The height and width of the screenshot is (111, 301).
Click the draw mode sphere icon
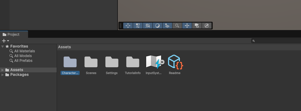[x=158, y=26]
